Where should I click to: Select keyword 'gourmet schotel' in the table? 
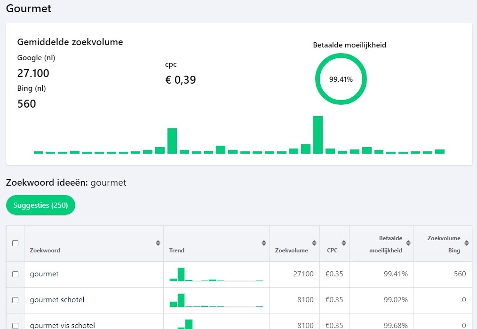tap(57, 300)
